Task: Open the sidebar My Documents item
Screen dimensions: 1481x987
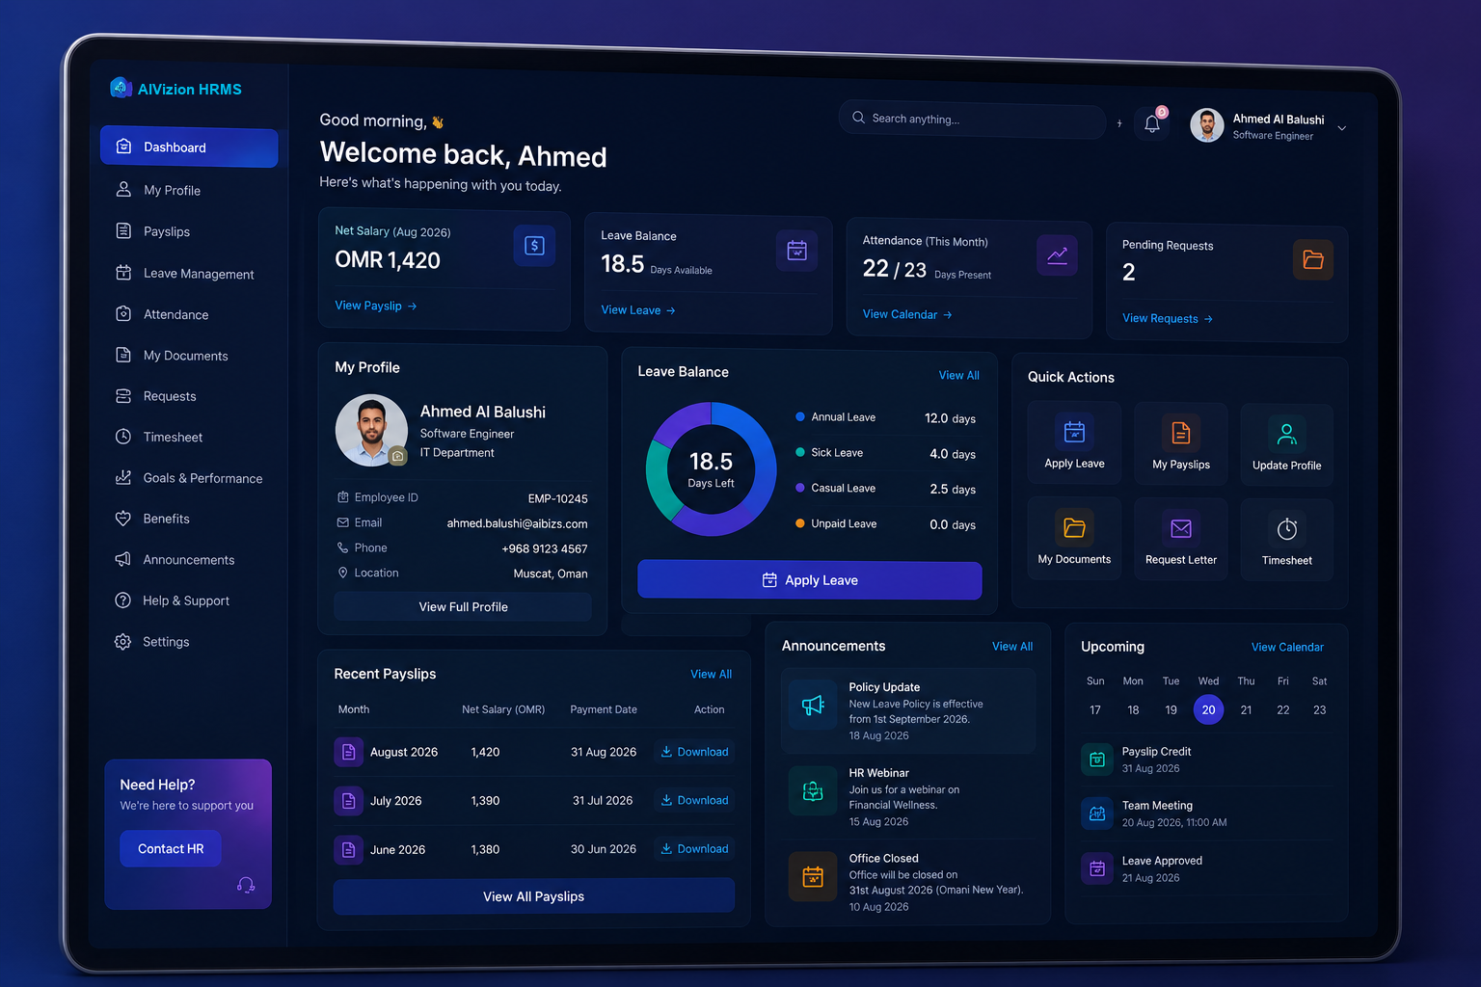Action: point(189,356)
